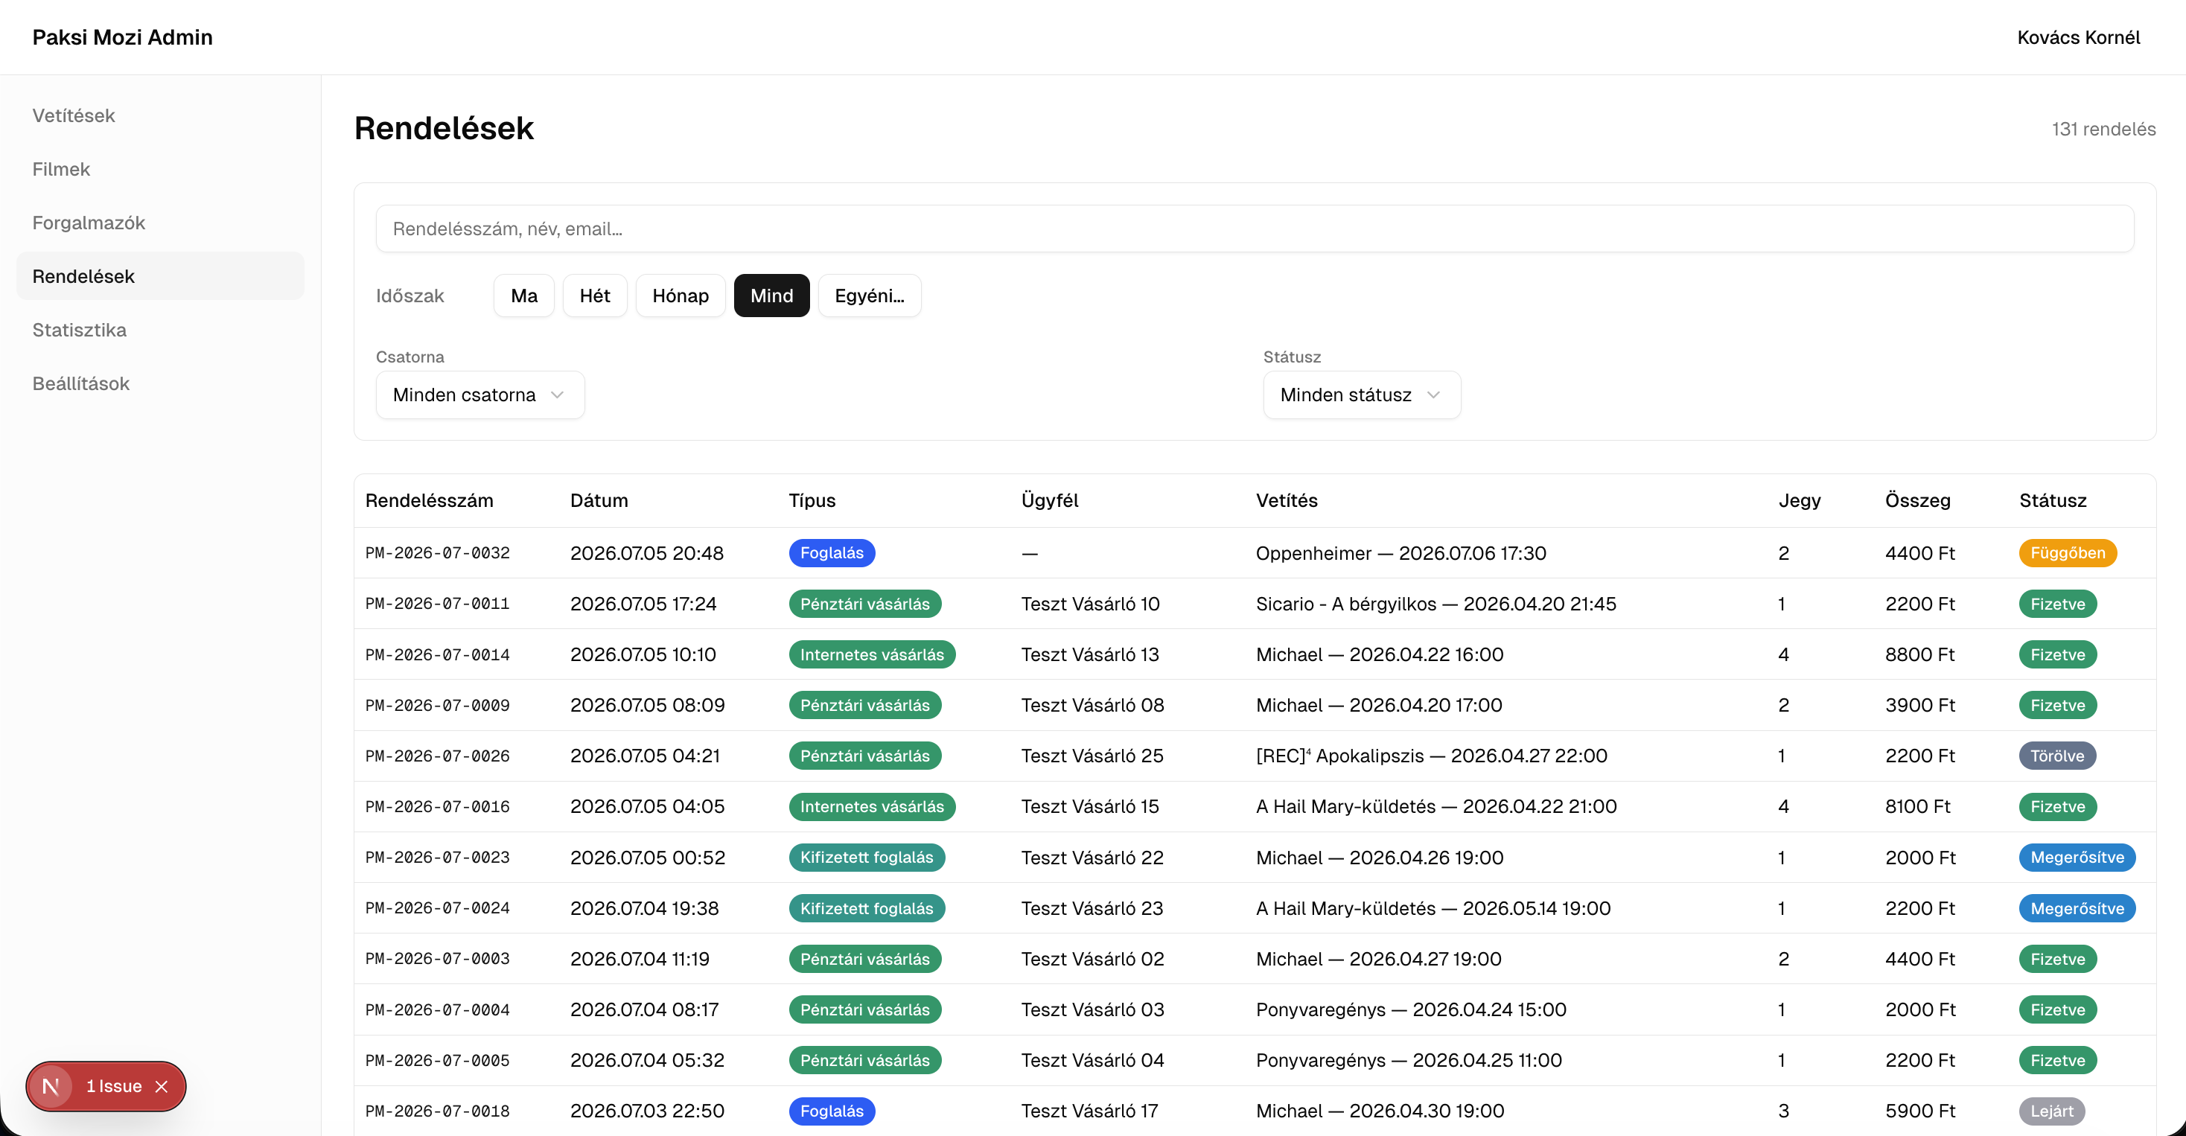Click customer Teszt Vásárló 15
This screenshot has width=2186, height=1136.
[1089, 807]
